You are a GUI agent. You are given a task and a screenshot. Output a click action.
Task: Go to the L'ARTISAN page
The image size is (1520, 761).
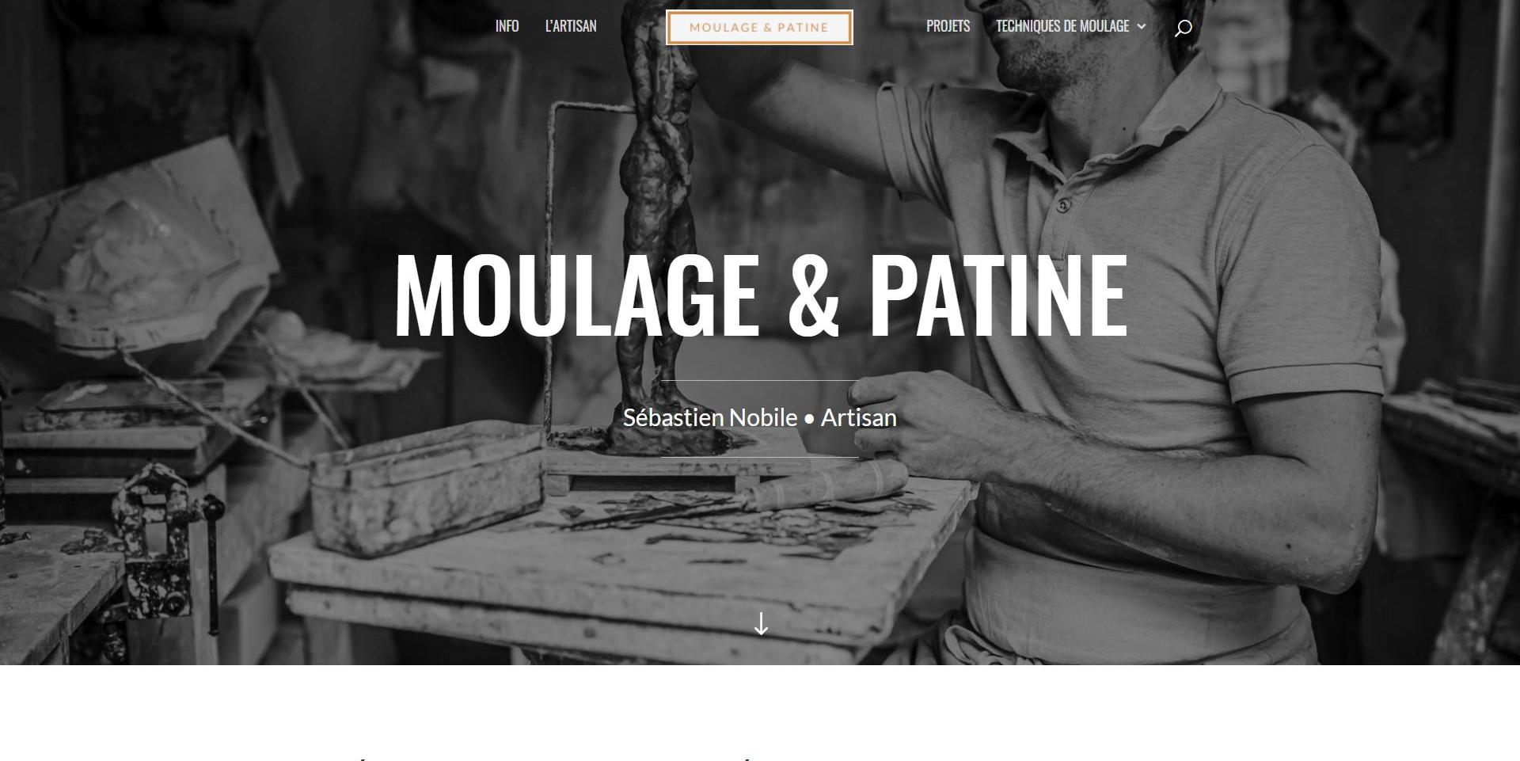click(571, 26)
